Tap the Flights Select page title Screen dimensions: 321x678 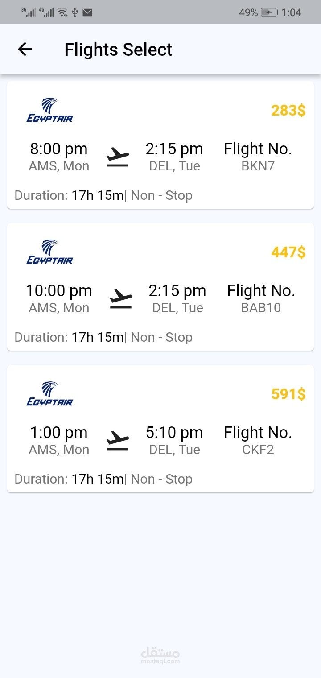(118, 50)
